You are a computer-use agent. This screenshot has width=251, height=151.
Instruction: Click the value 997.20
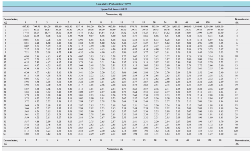(166, 26)
